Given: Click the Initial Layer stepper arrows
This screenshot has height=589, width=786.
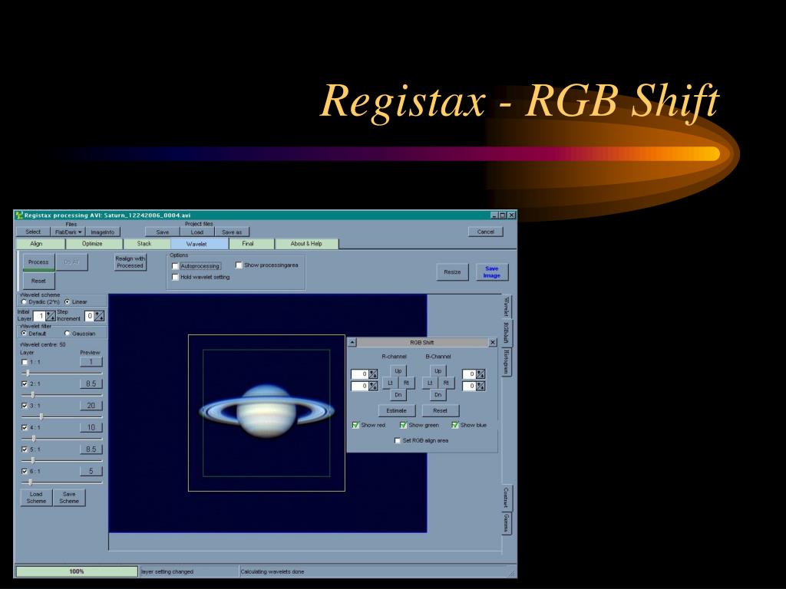Looking at the screenshot, I should click(51, 316).
